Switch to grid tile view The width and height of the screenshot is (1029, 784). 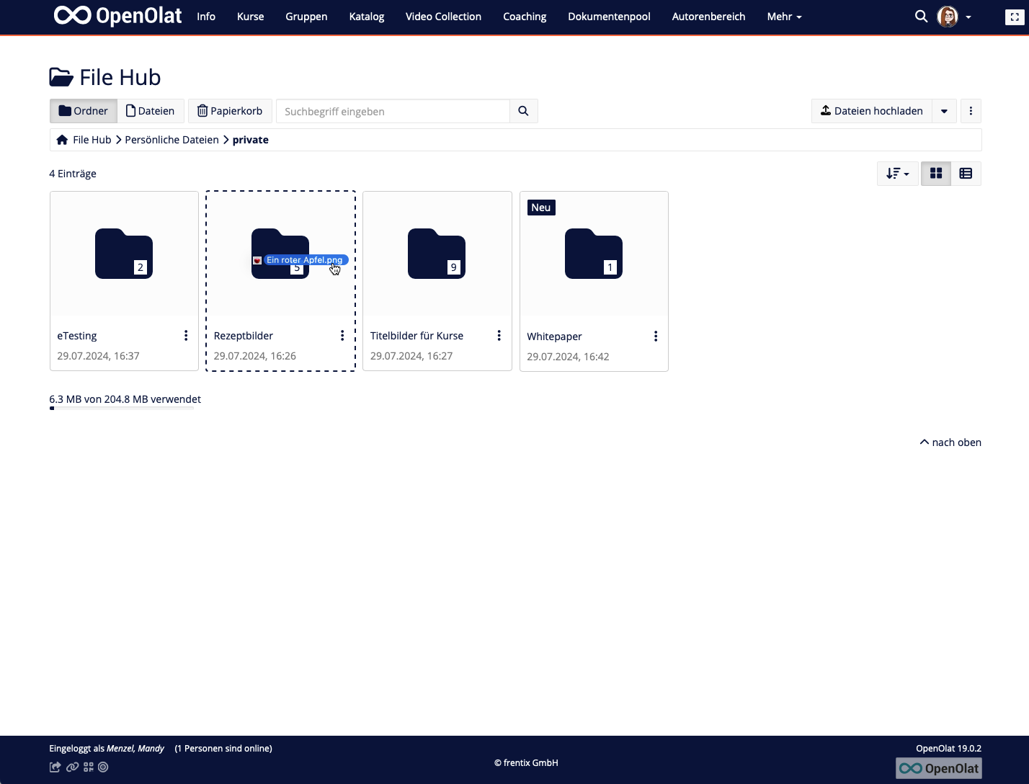click(x=936, y=174)
